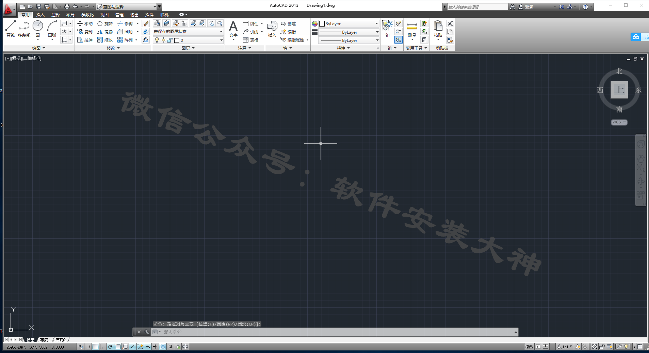Toggle Object snap in status bar

coord(118,347)
